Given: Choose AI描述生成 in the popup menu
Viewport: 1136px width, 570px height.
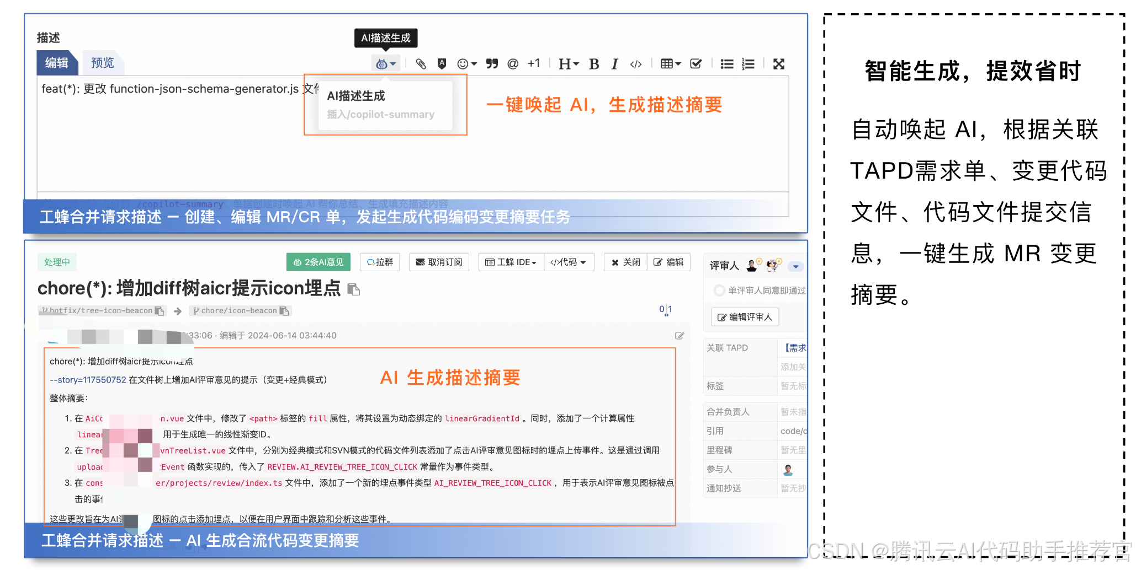Looking at the screenshot, I should tap(385, 105).
